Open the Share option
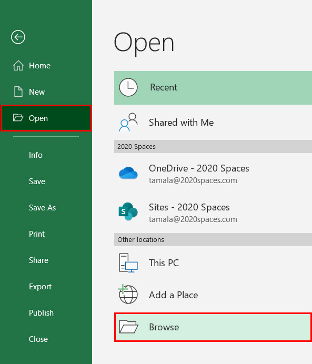This screenshot has width=312, height=364. tap(38, 260)
